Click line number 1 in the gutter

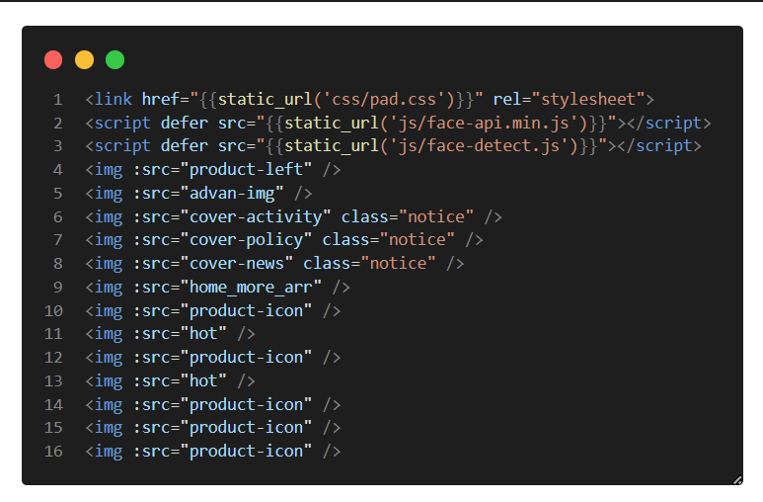click(x=58, y=100)
